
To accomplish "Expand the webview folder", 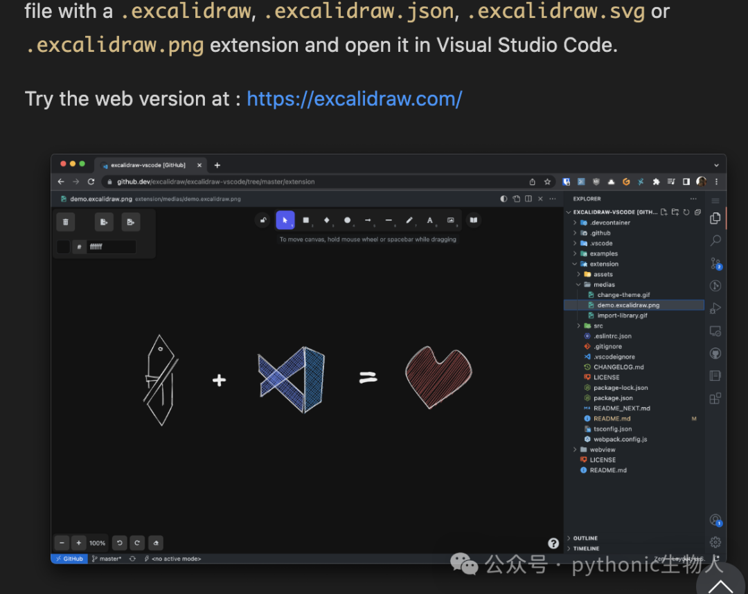I will tap(634, 449).
